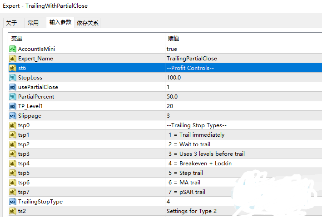322x218 pixels.
Task: Click the double-type icon beside PartialPercent
Action: [13, 96]
